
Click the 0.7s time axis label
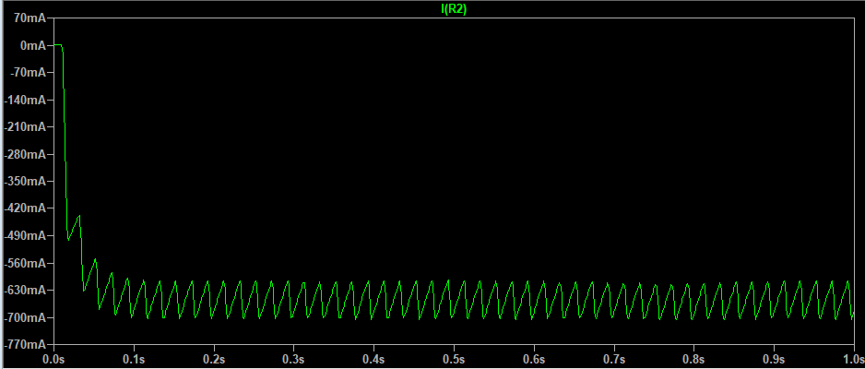click(x=613, y=360)
